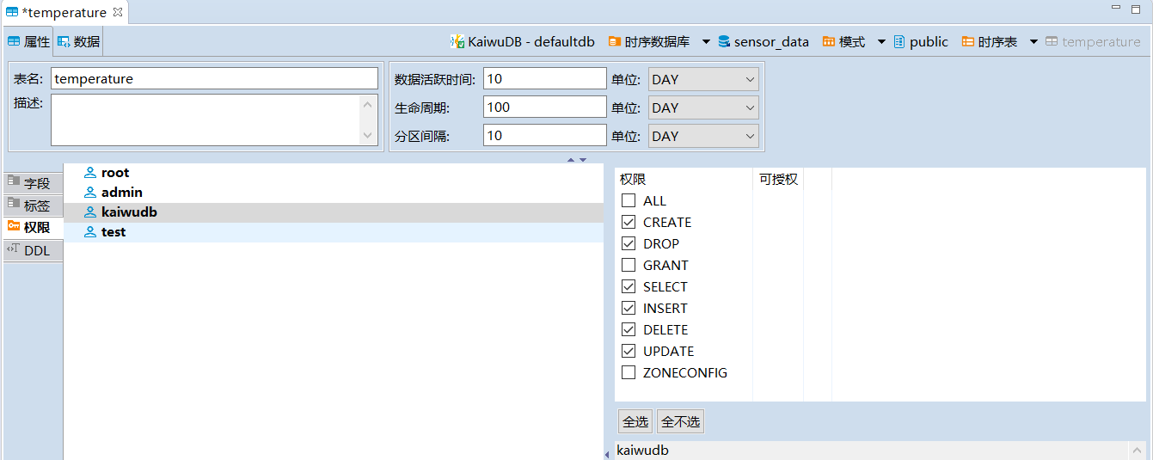Screen dimensions: 1153x460
Task: Check the ZONECONFIG permission box
Action: click(629, 372)
